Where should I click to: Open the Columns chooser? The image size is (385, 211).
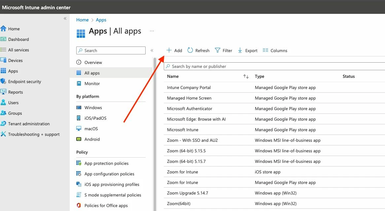pyautogui.click(x=275, y=50)
